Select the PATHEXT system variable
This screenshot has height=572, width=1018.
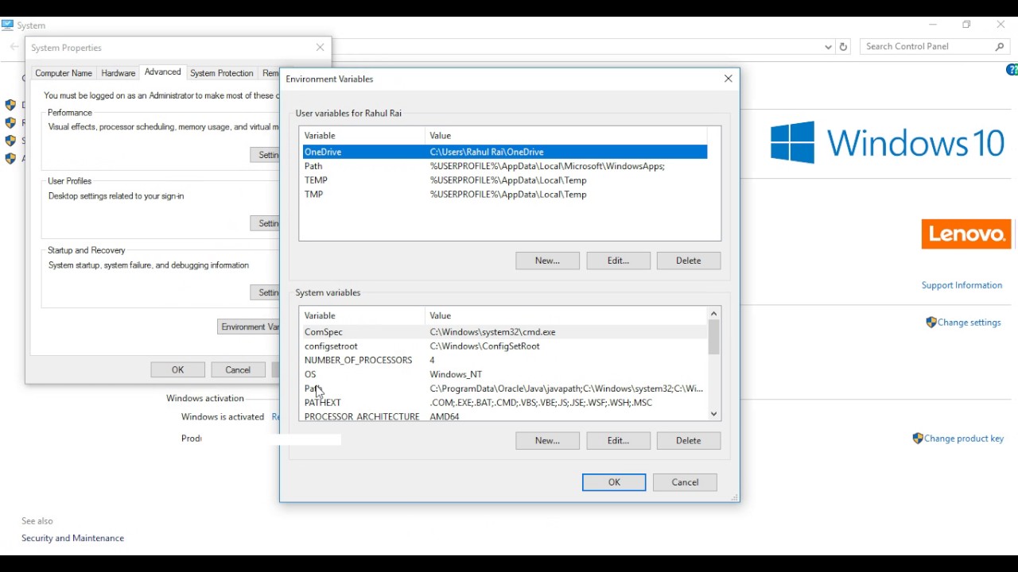click(504, 403)
